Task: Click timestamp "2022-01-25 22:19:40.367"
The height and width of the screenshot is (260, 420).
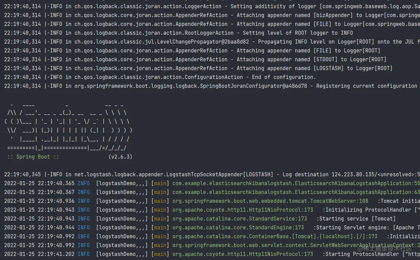Action: click(39, 192)
